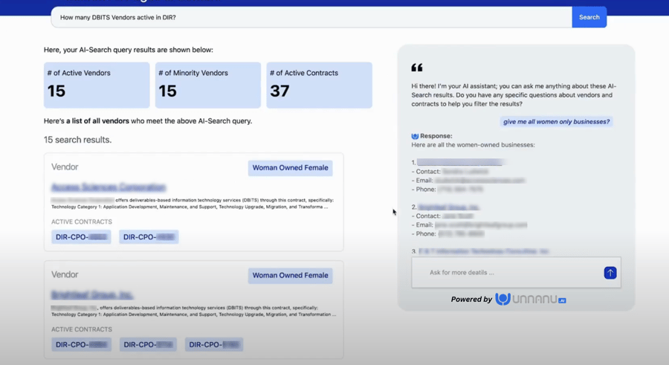Open second vendor's first DIR-CPO contract tag
669x365 pixels.
[x=82, y=344]
